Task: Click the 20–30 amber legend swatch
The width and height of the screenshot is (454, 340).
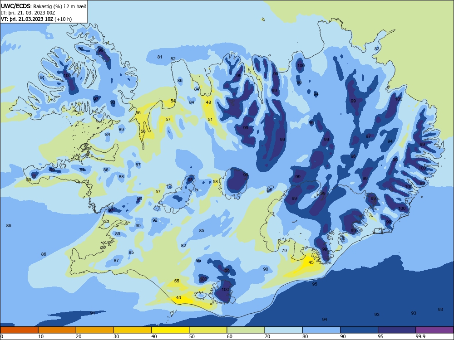Action: tap(95, 330)
